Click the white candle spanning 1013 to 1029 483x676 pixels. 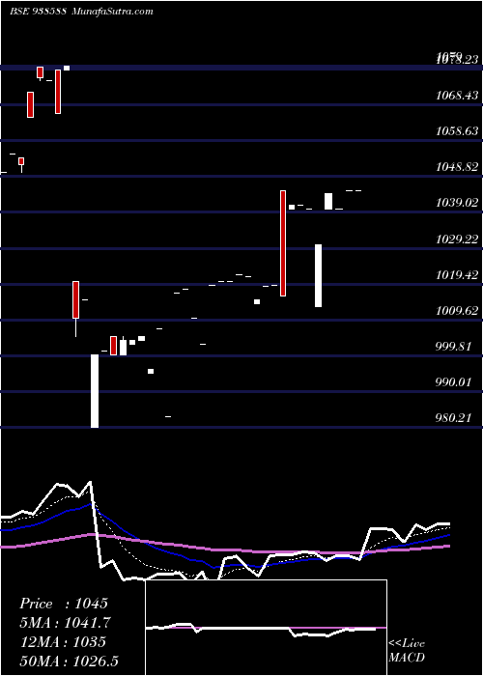pos(318,275)
